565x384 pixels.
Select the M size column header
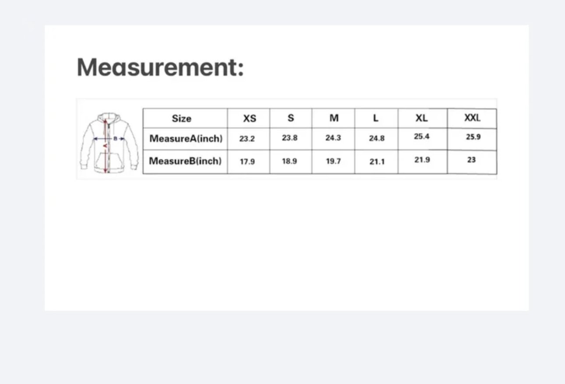334,118
